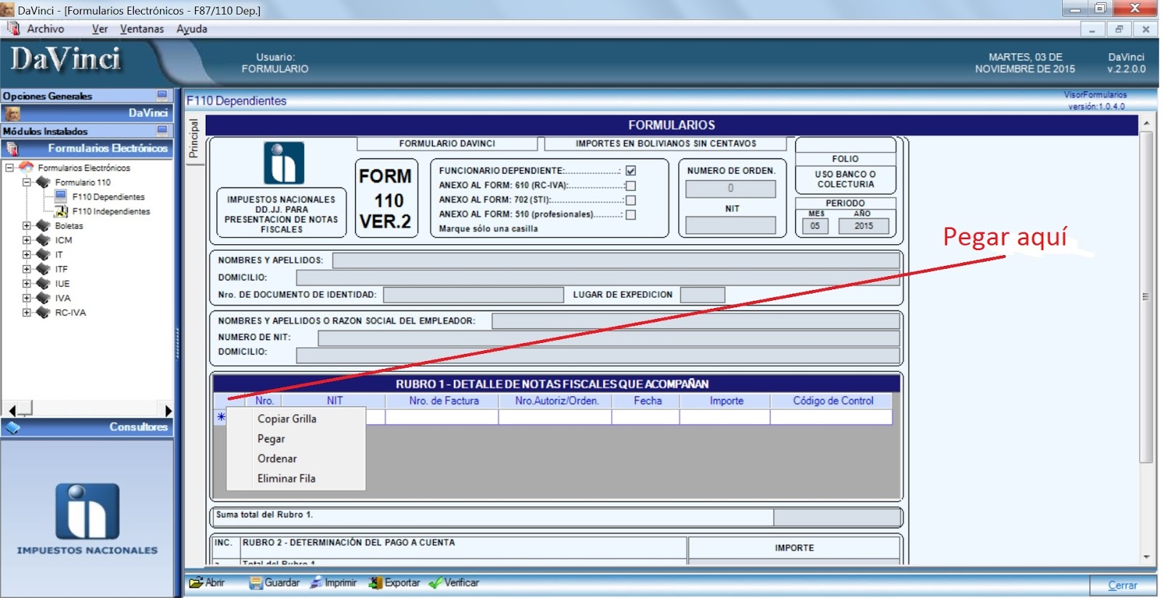This screenshot has width=1164, height=598.
Task: Expand the IUE tree node
Action: pyautogui.click(x=27, y=283)
